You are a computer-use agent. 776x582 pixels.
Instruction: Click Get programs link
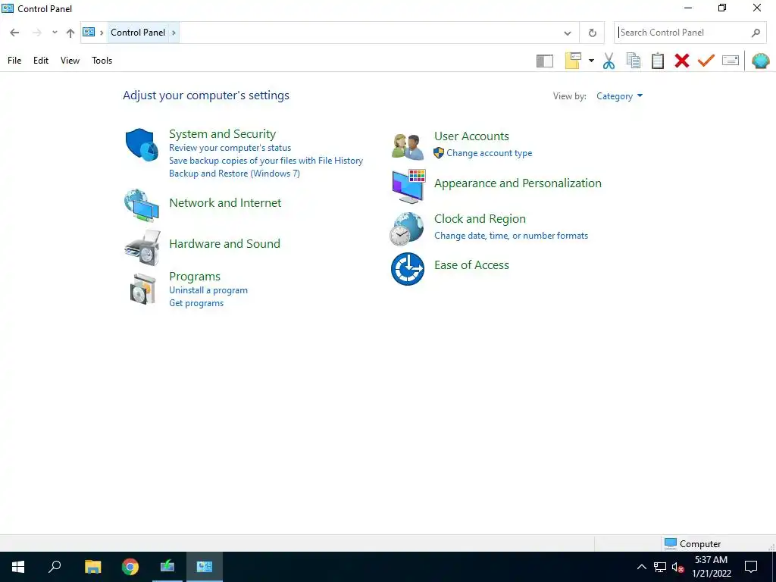196,303
